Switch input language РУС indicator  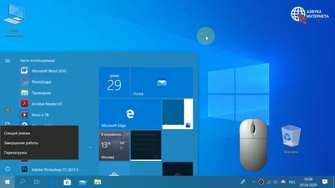tap(292, 182)
